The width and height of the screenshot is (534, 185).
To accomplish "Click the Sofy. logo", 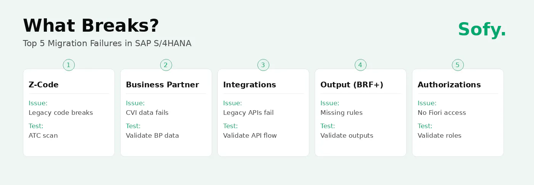I will pyautogui.click(x=482, y=29).
